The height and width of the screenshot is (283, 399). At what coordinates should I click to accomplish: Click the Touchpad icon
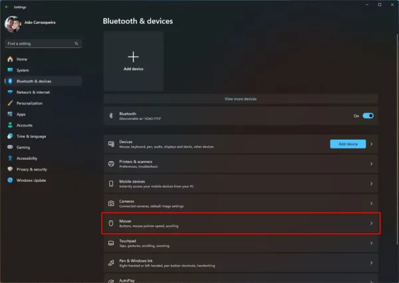click(111, 243)
